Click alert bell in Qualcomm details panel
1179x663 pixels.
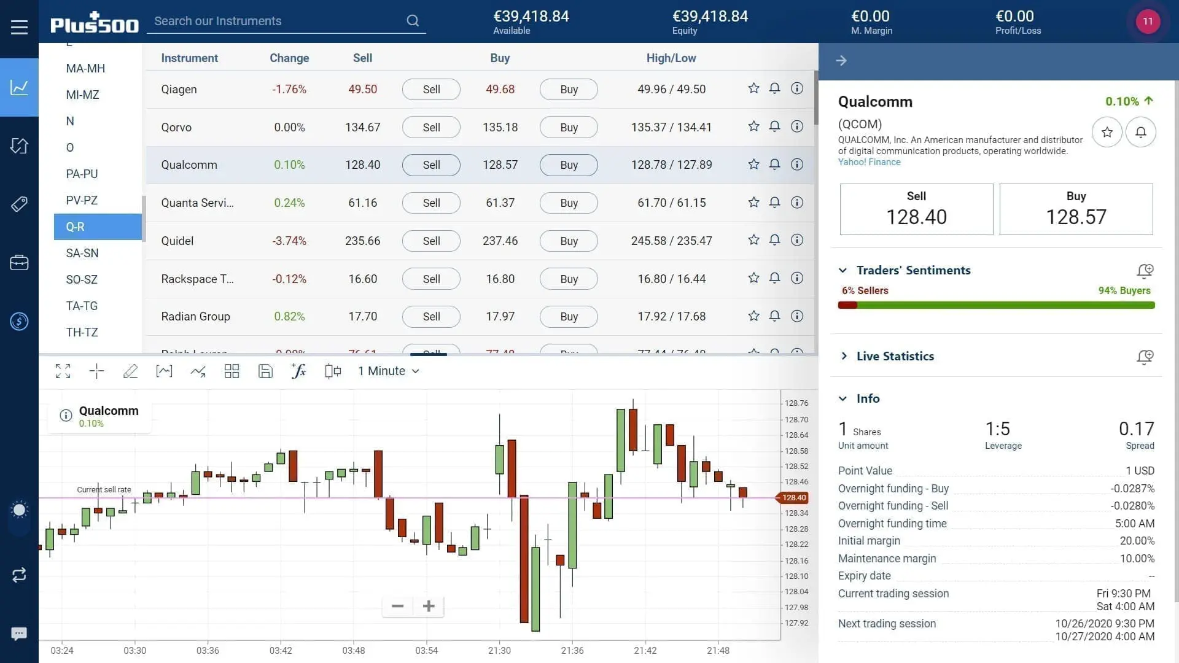(1141, 132)
